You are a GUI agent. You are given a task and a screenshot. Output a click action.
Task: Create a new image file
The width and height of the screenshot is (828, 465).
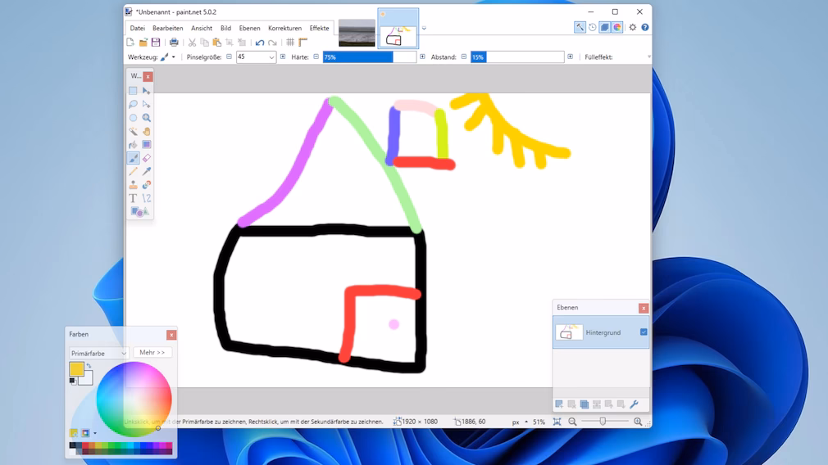pyautogui.click(x=130, y=43)
